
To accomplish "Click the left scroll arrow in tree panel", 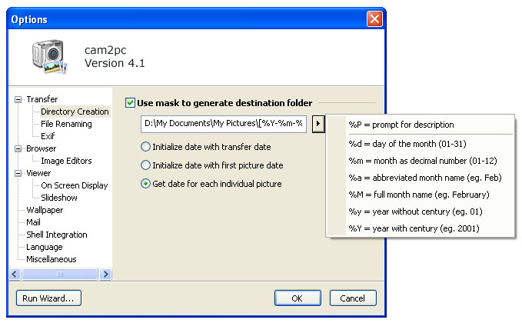I will pos(15,274).
